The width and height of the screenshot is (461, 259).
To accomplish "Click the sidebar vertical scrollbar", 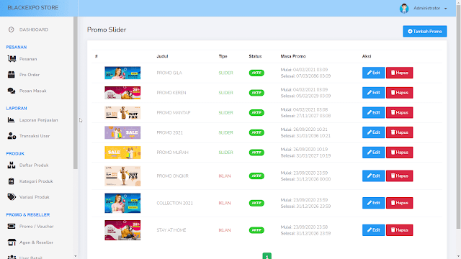I will [76, 93].
